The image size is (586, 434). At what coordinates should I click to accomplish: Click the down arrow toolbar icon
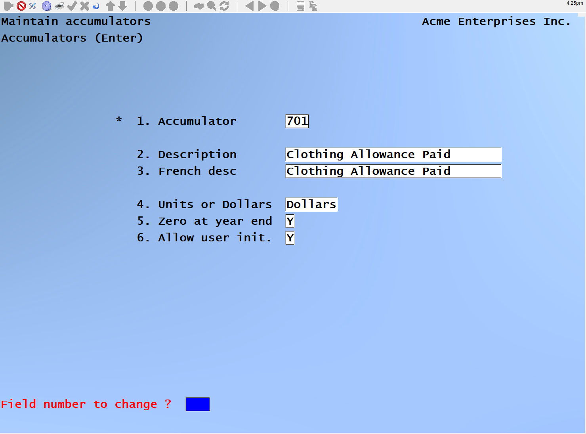(x=123, y=6)
